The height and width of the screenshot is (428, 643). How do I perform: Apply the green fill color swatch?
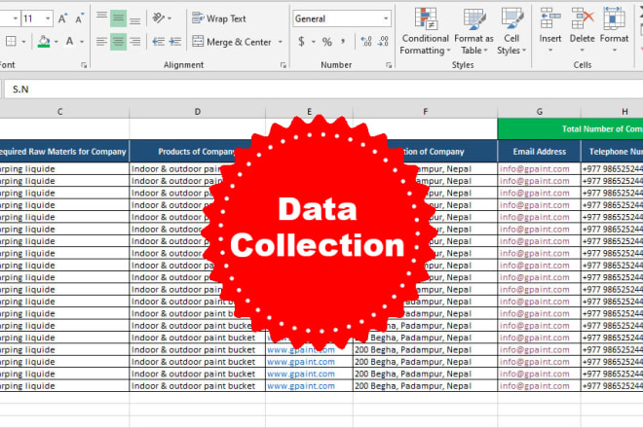42,42
